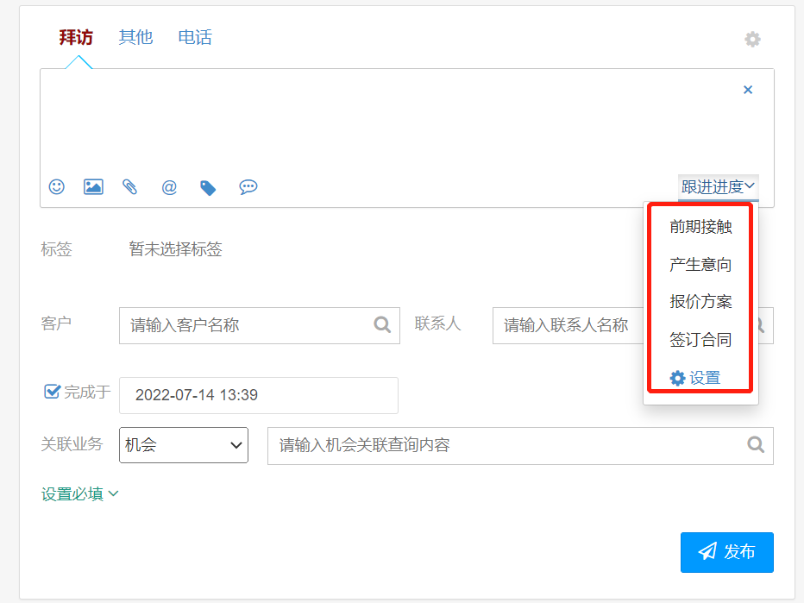This screenshot has width=804, height=603.
Task: Insert an image via picture icon
Action: [93, 186]
